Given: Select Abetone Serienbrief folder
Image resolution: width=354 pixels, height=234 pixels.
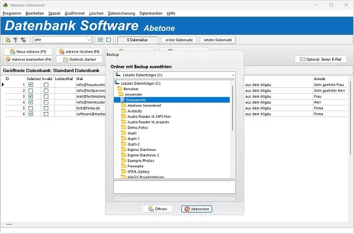Looking at the screenshot, I should click(x=144, y=106).
